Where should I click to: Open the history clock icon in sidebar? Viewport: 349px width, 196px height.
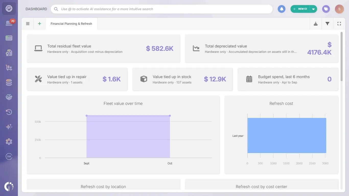9,112
